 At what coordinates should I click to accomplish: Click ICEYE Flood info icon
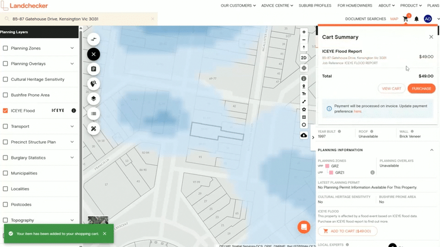(73, 111)
